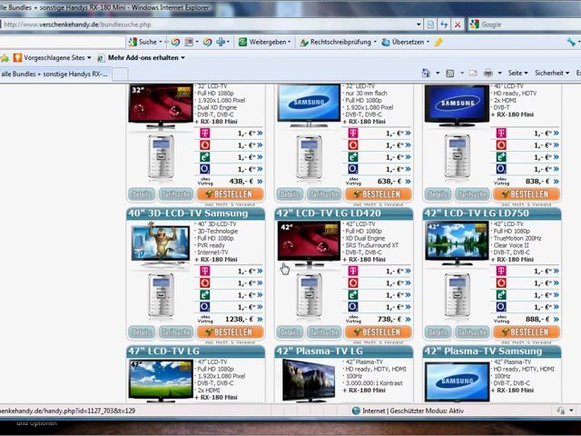Click the T-Mobile icon for 40" 3D-LCD-TV Samsung

point(205,271)
